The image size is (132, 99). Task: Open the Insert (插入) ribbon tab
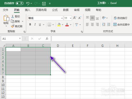click(x=27, y=10)
